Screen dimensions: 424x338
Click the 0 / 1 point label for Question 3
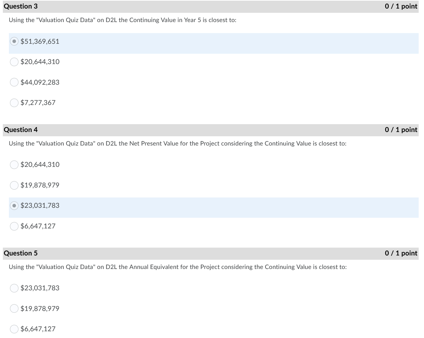tap(401, 6)
